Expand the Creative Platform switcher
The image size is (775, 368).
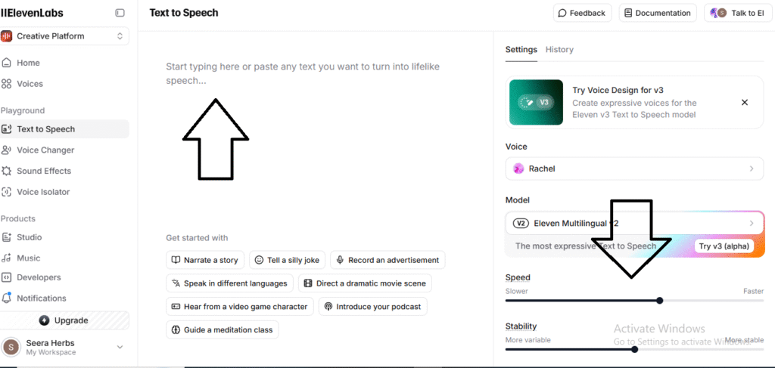point(64,36)
